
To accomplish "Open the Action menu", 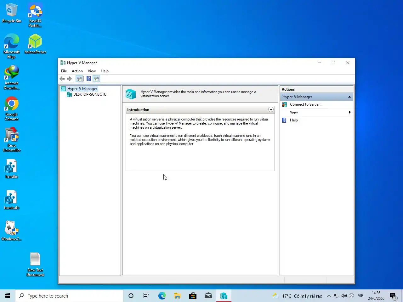I will click(77, 71).
